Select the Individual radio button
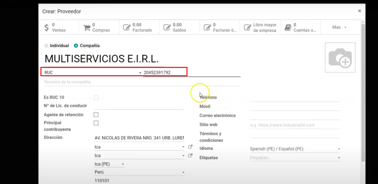This screenshot has width=378, height=184. tap(46, 45)
